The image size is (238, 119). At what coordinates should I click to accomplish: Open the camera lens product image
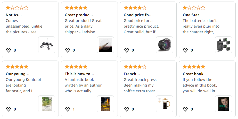165,45
